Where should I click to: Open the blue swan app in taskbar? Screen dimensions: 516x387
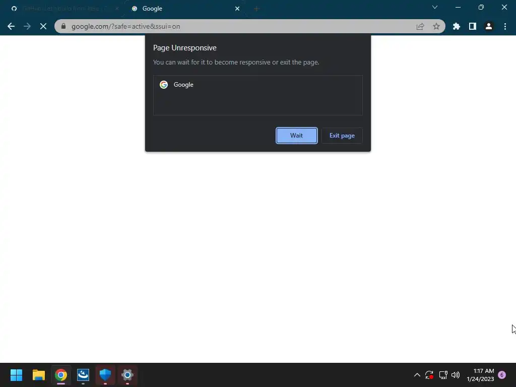click(83, 375)
